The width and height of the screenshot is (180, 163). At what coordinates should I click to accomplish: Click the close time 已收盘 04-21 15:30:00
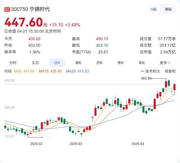(24, 31)
